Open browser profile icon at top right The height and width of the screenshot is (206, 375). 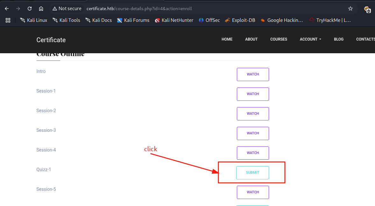[x=367, y=9]
